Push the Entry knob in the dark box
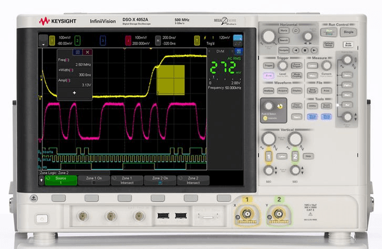 [269, 106]
